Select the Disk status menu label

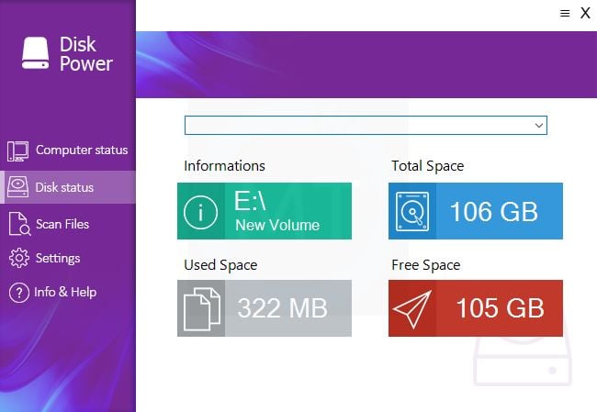[64, 187]
